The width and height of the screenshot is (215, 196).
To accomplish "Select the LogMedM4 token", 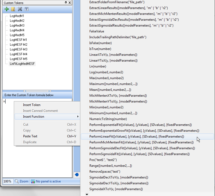I will tap(17, 30).
